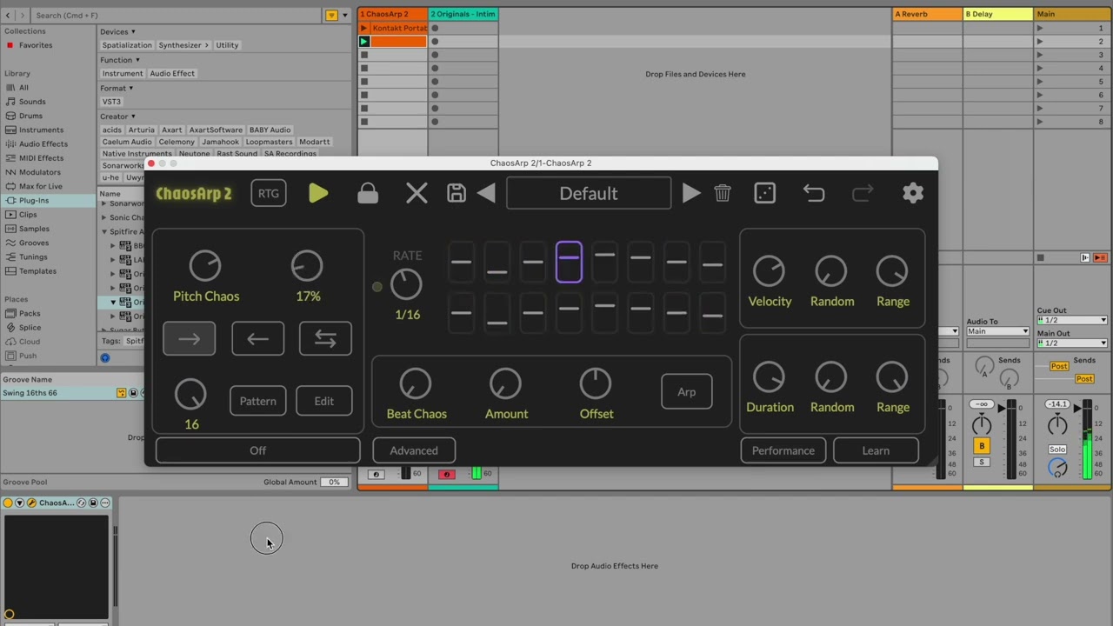Screen dimensions: 1113x626
Task: Open the Instruments library category
Action: click(x=41, y=130)
